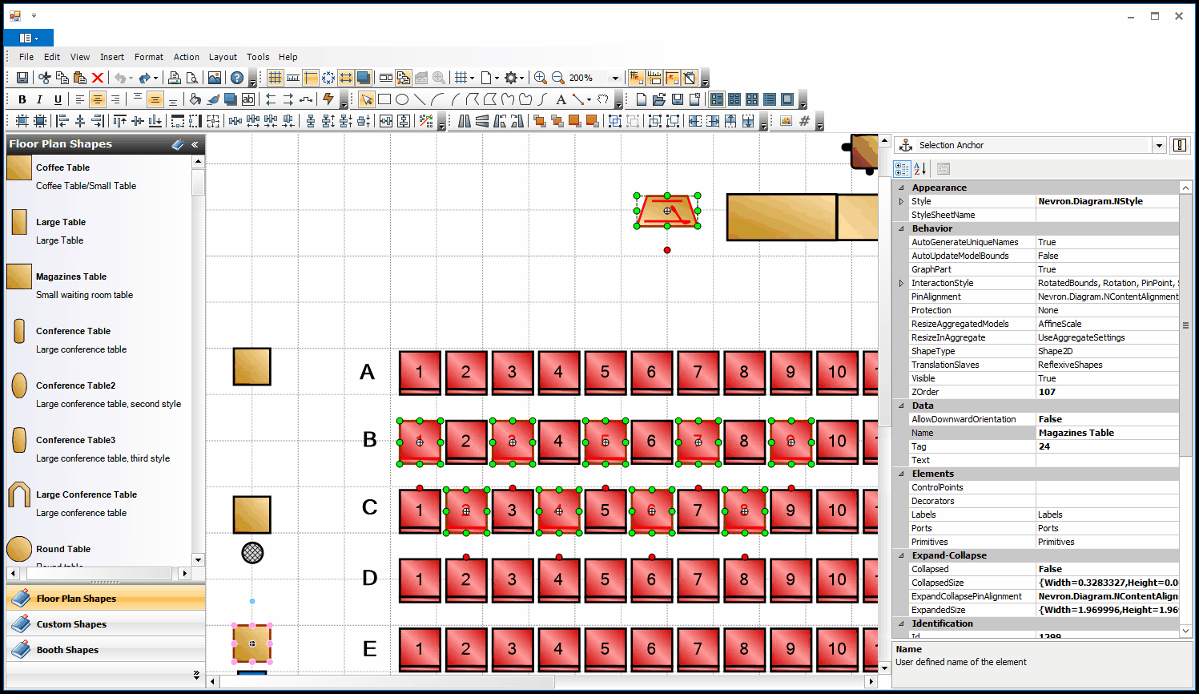Click the hash symbol icon
This screenshot has width=1199, height=694.
(804, 121)
